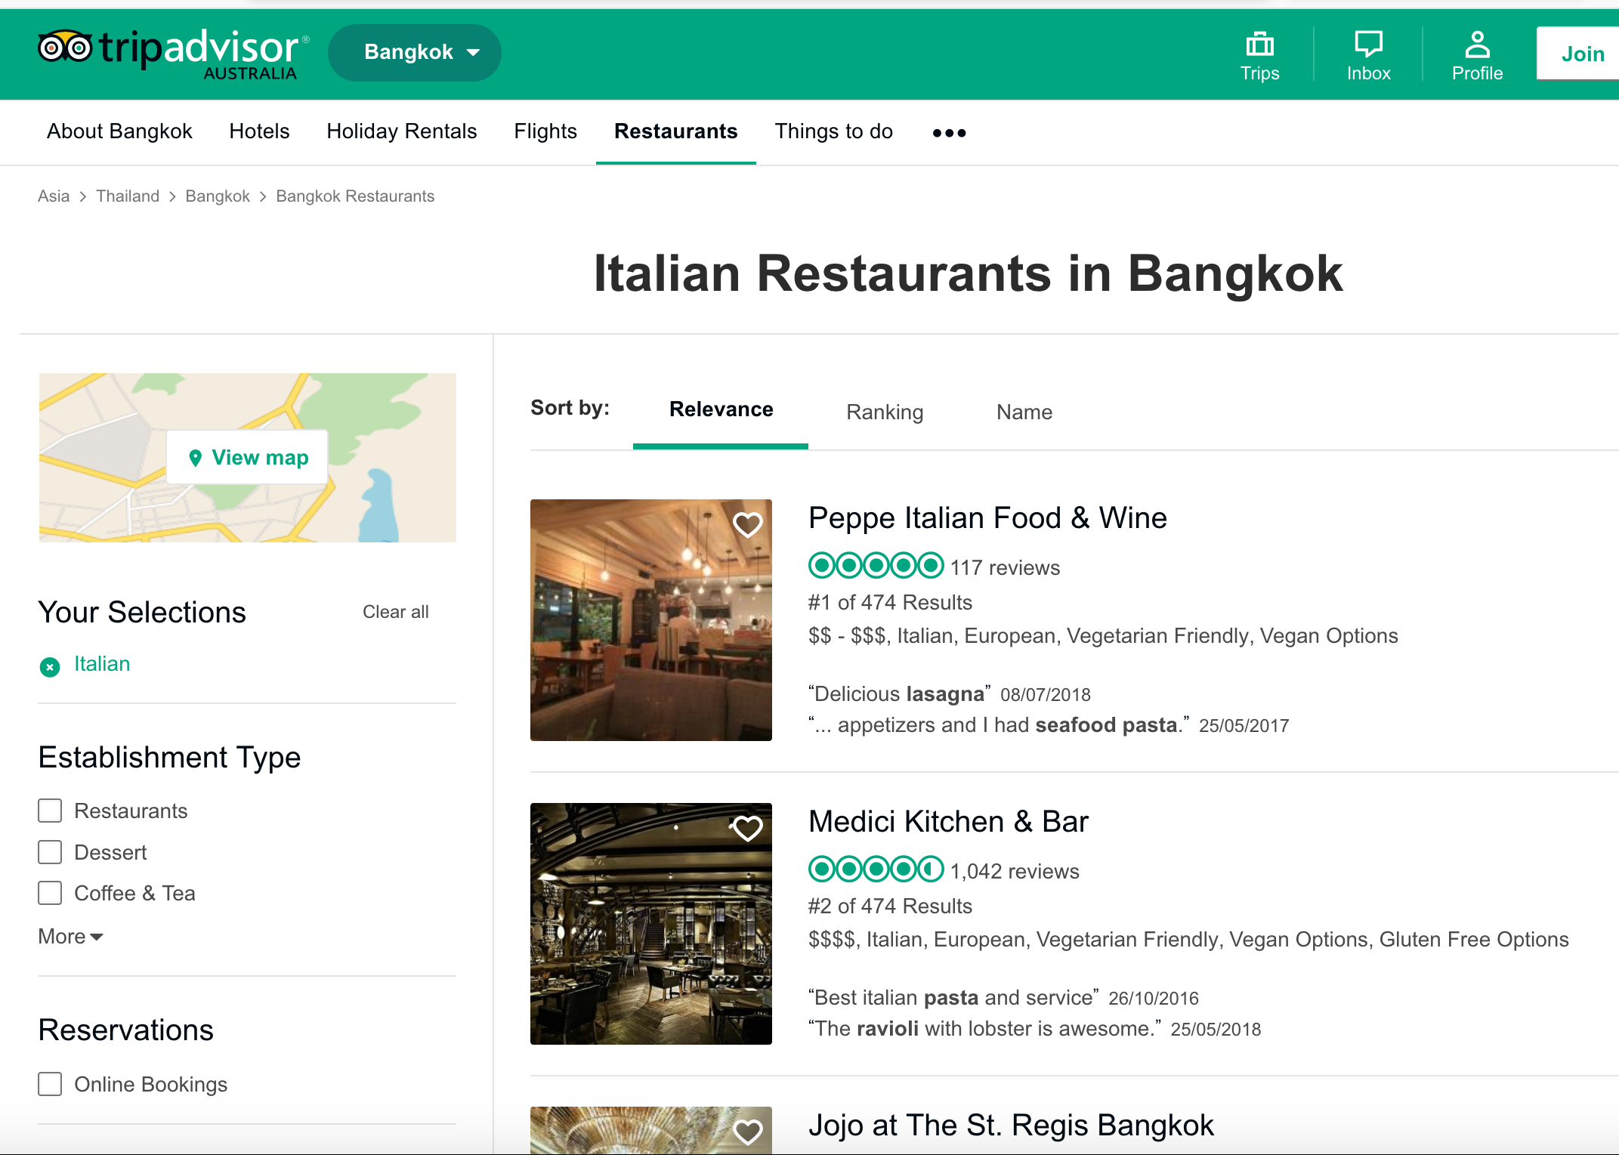Click the Italian filter label

(102, 664)
